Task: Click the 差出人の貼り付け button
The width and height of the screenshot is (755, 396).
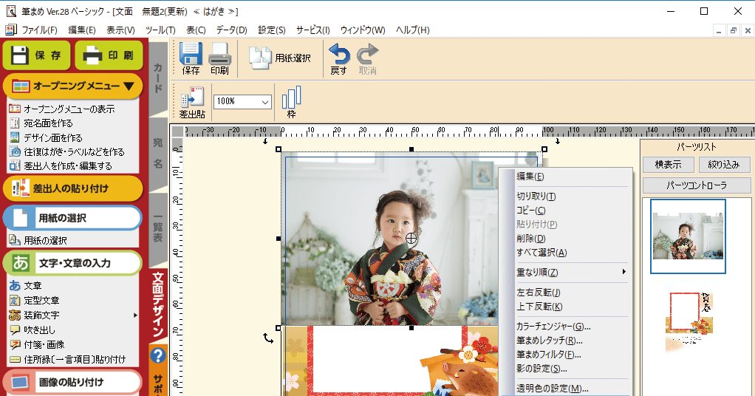Action: pos(72,188)
